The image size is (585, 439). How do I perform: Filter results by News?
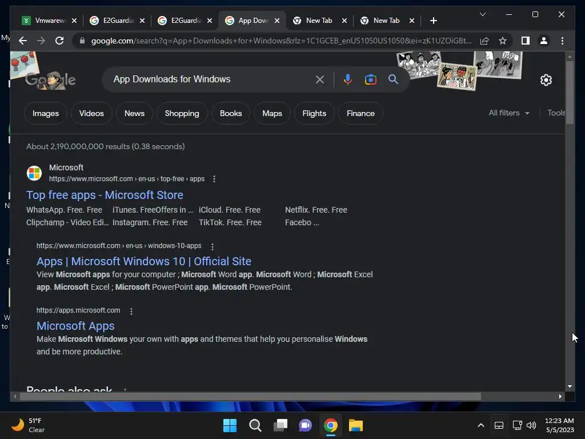point(134,113)
